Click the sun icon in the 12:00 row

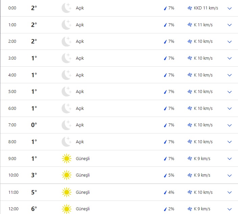coord(66,209)
